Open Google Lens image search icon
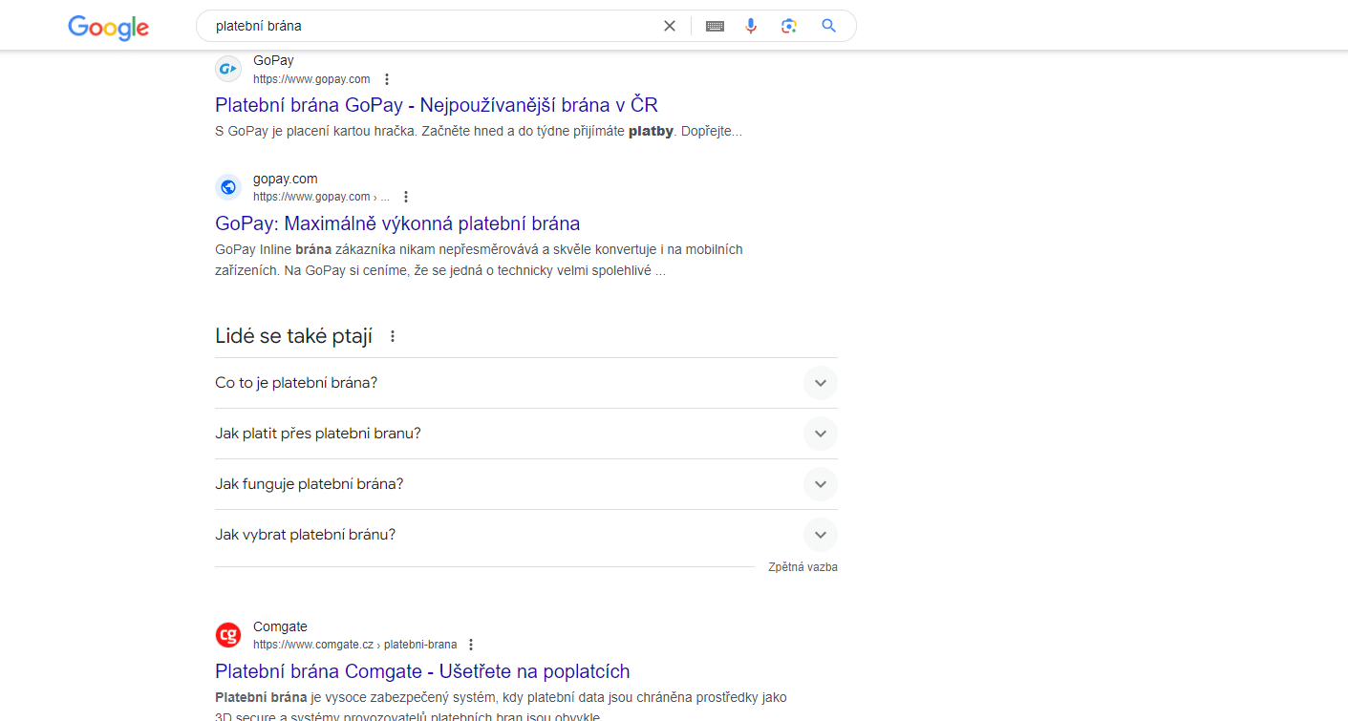 pos(788,26)
